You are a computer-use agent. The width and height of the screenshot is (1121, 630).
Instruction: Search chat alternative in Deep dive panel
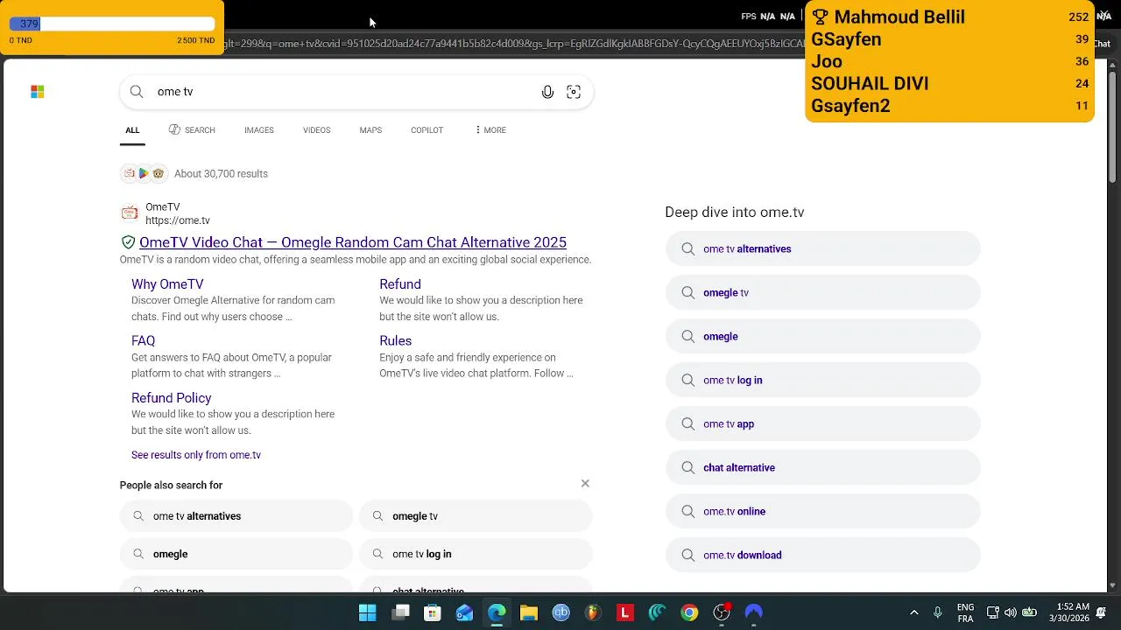(x=822, y=467)
